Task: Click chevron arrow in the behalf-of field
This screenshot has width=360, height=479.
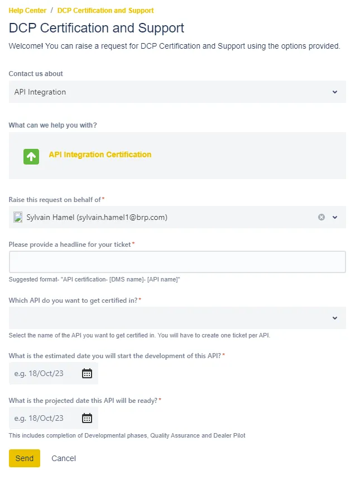Action: tap(335, 217)
